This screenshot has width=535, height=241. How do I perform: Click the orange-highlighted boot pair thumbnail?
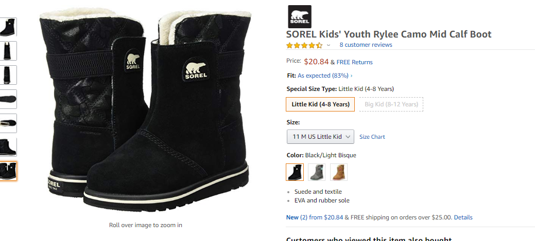click(x=9, y=171)
